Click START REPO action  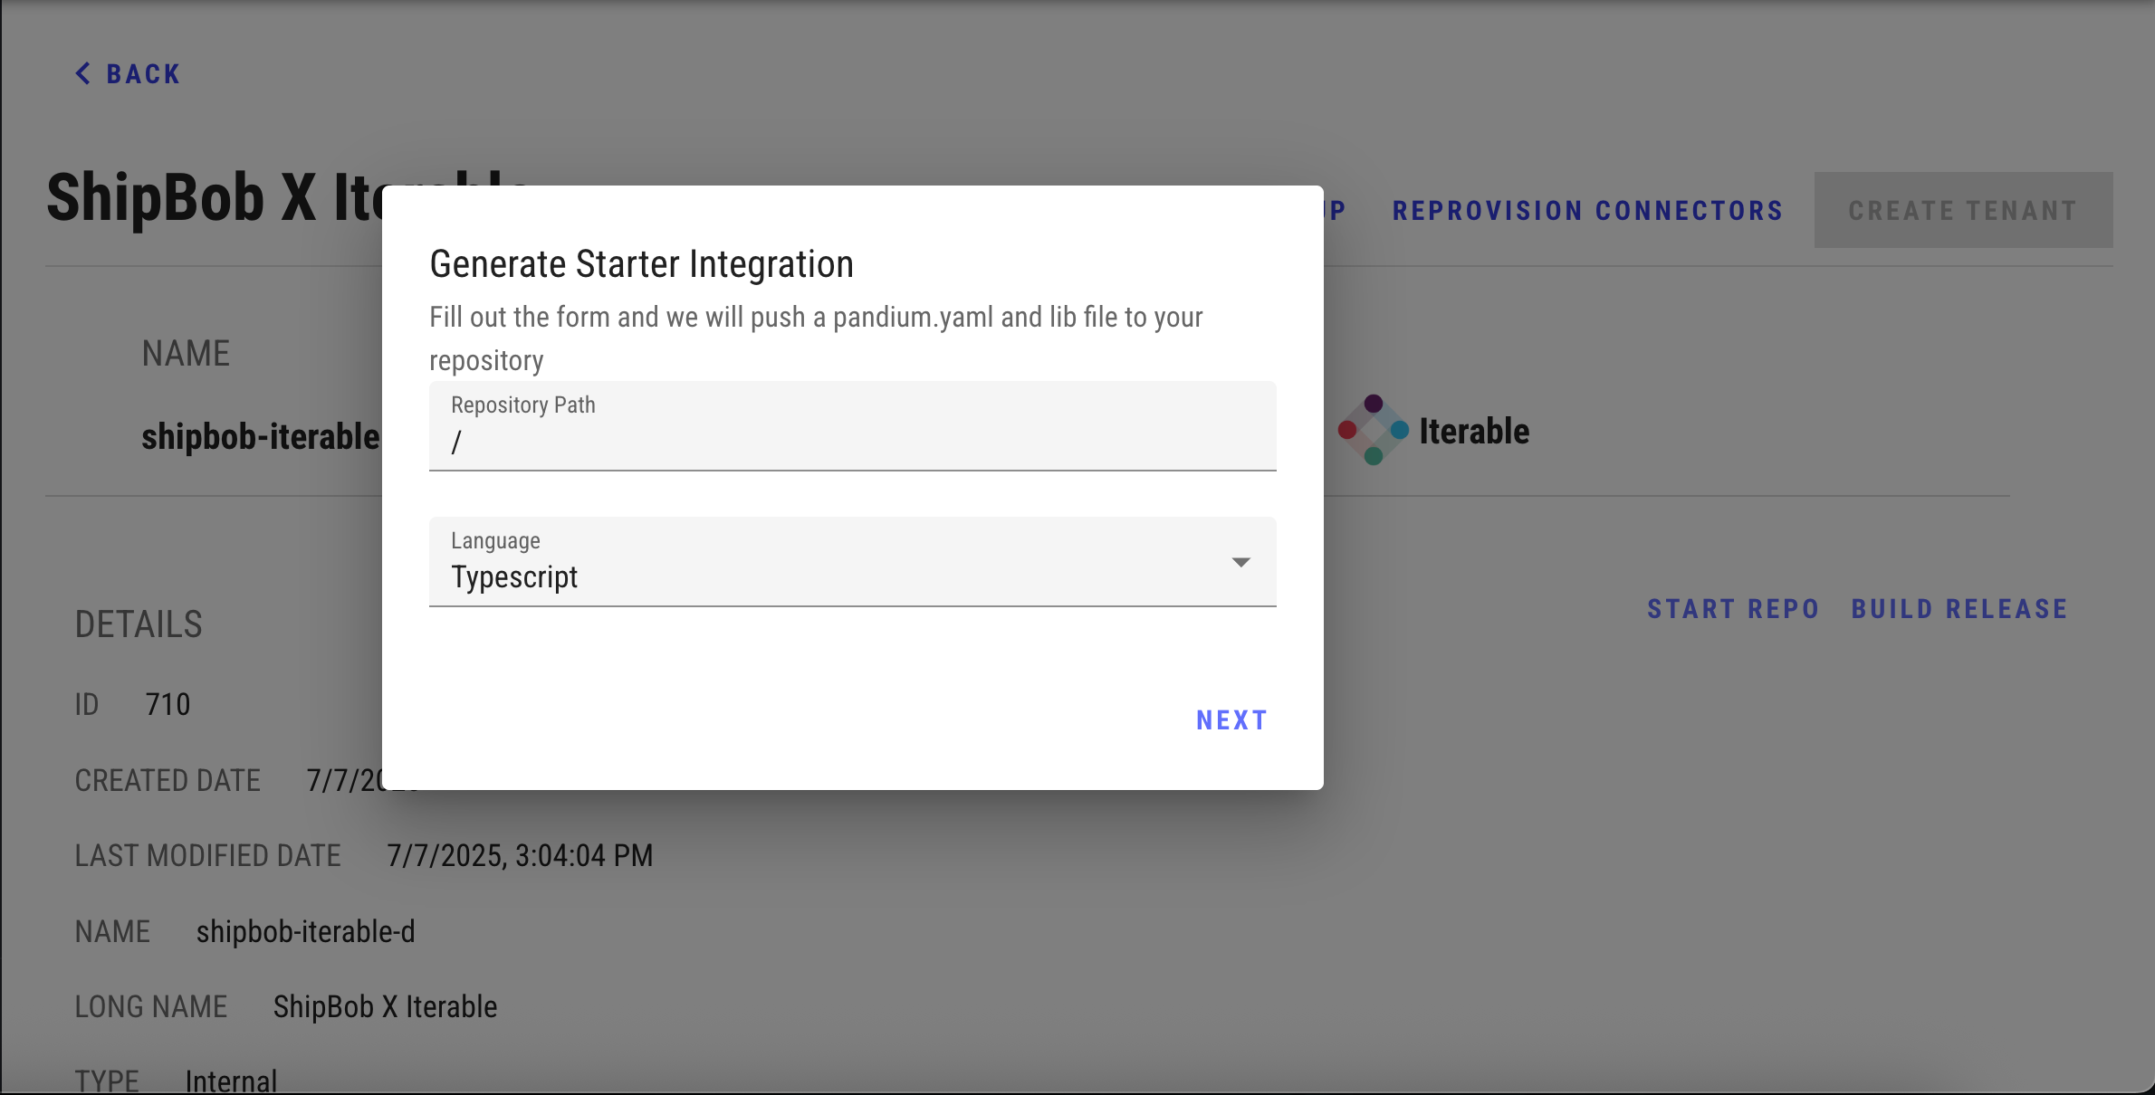1733,609
